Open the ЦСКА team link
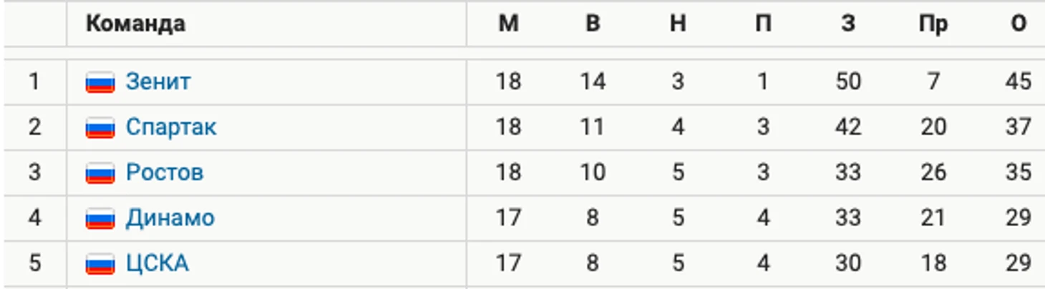Screen dimensions: 1045x289 point(157,263)
